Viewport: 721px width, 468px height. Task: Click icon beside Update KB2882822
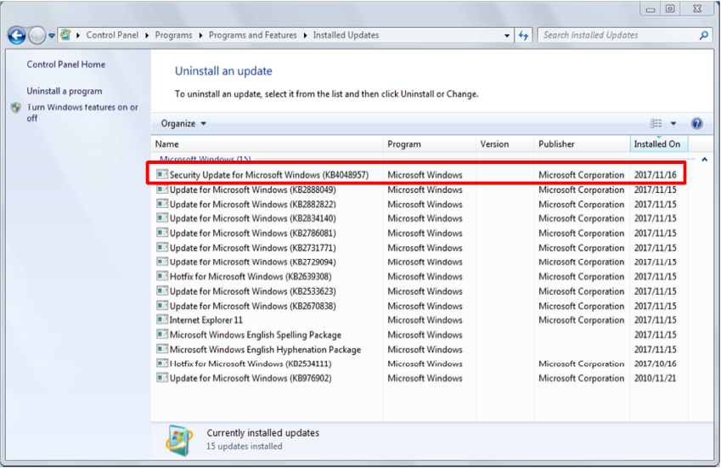coord(162,204)
